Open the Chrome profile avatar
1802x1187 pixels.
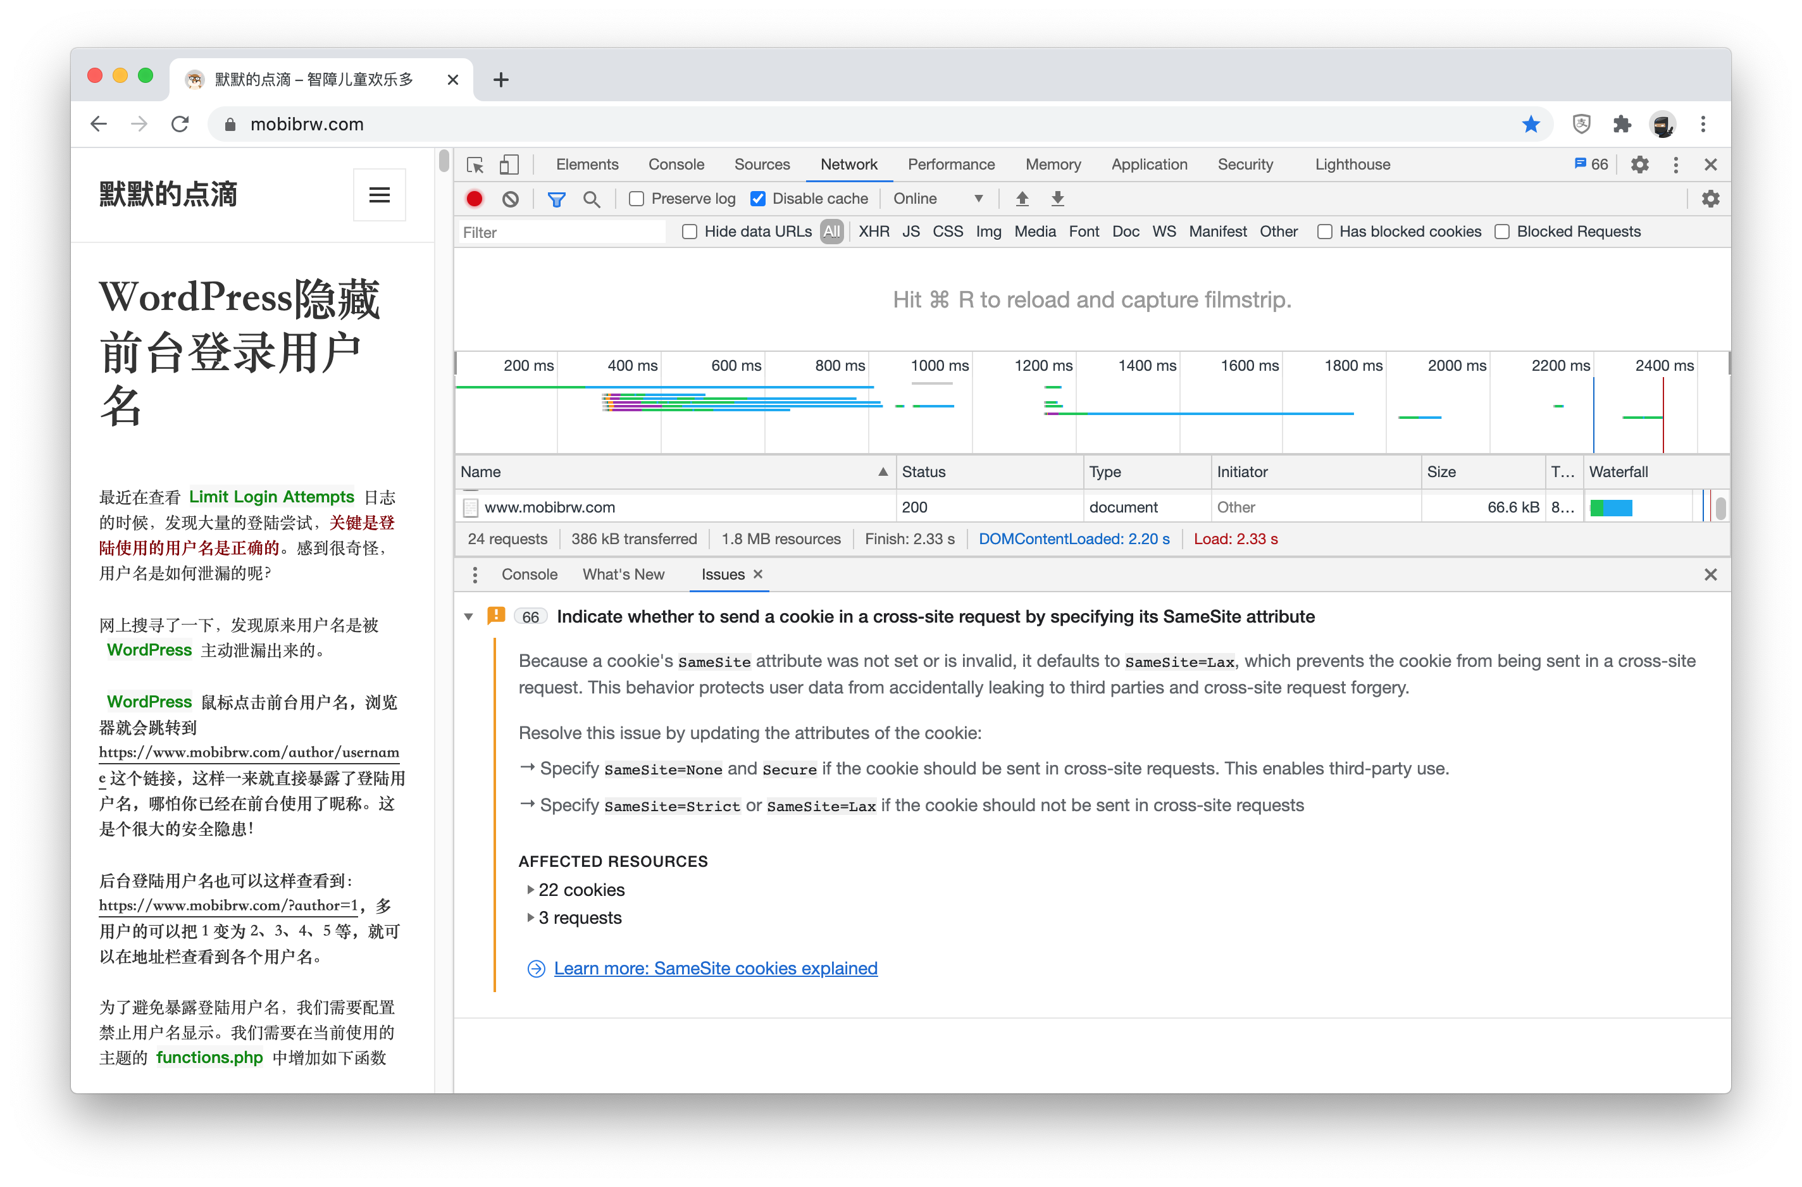click(1662, 124)
